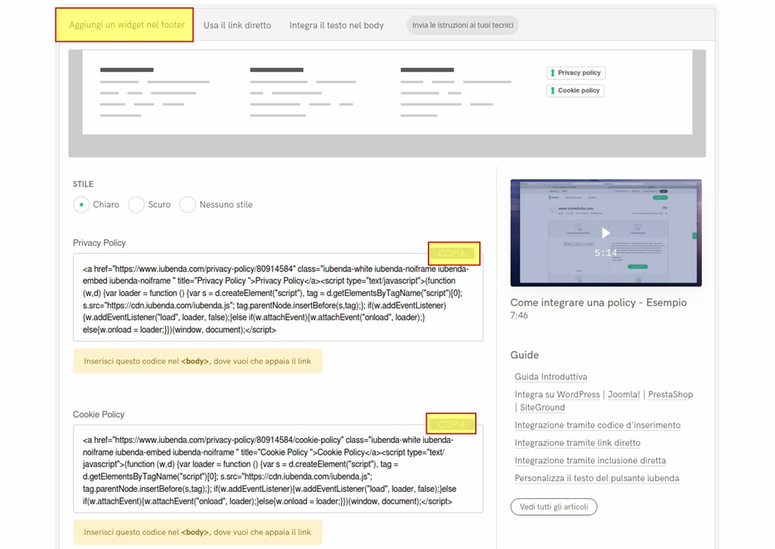
Task: Select the Scuro style option
Action: [137, 204]
